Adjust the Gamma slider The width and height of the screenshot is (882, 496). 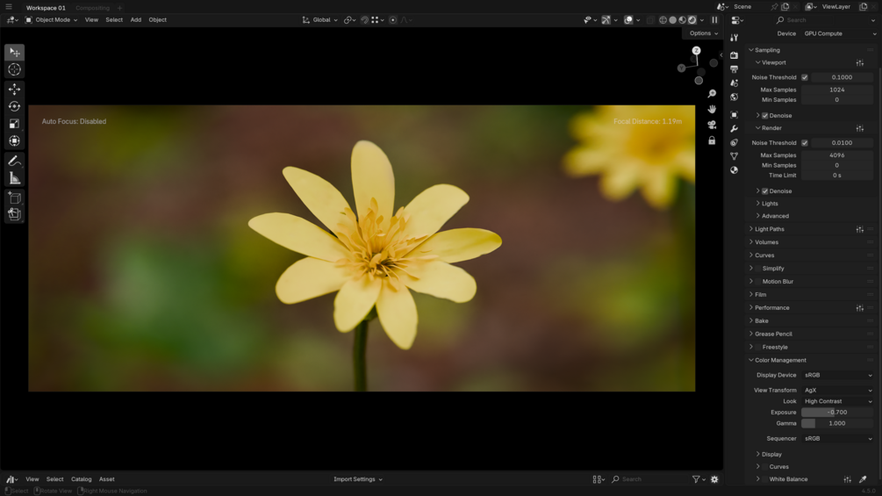point(837,424)
